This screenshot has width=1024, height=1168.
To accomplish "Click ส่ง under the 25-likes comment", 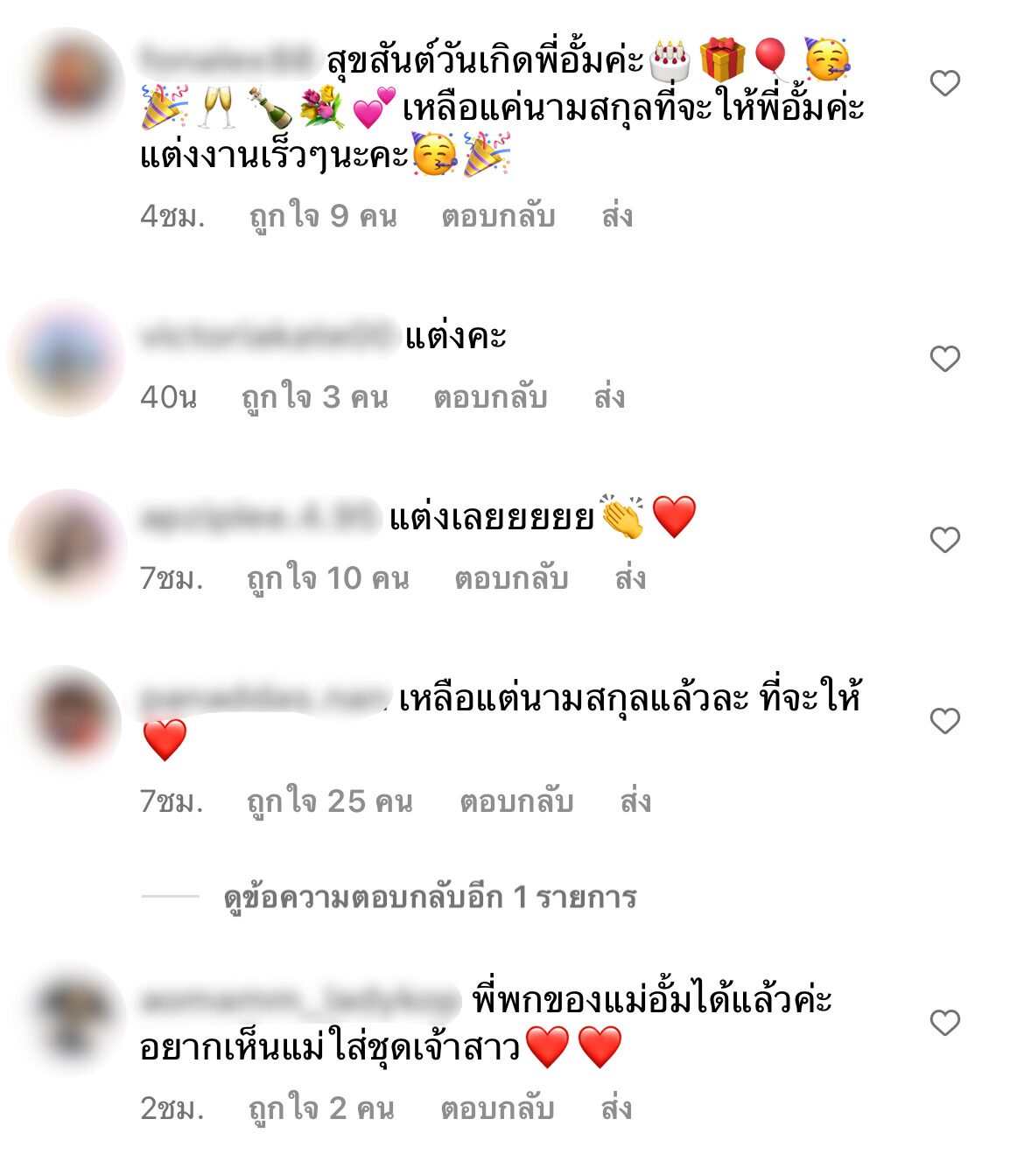I will pyautogui.click(x=635, y=801).
